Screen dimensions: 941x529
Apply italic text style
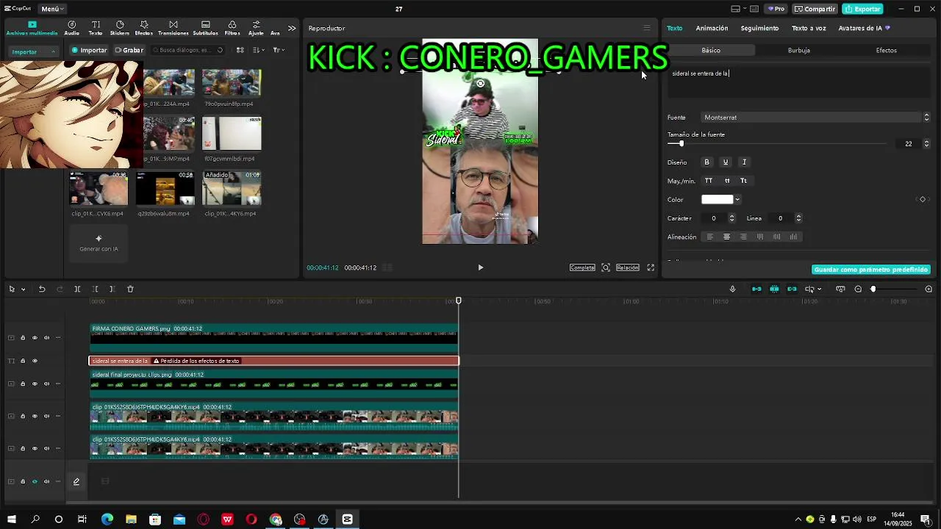tap(744, 162)
